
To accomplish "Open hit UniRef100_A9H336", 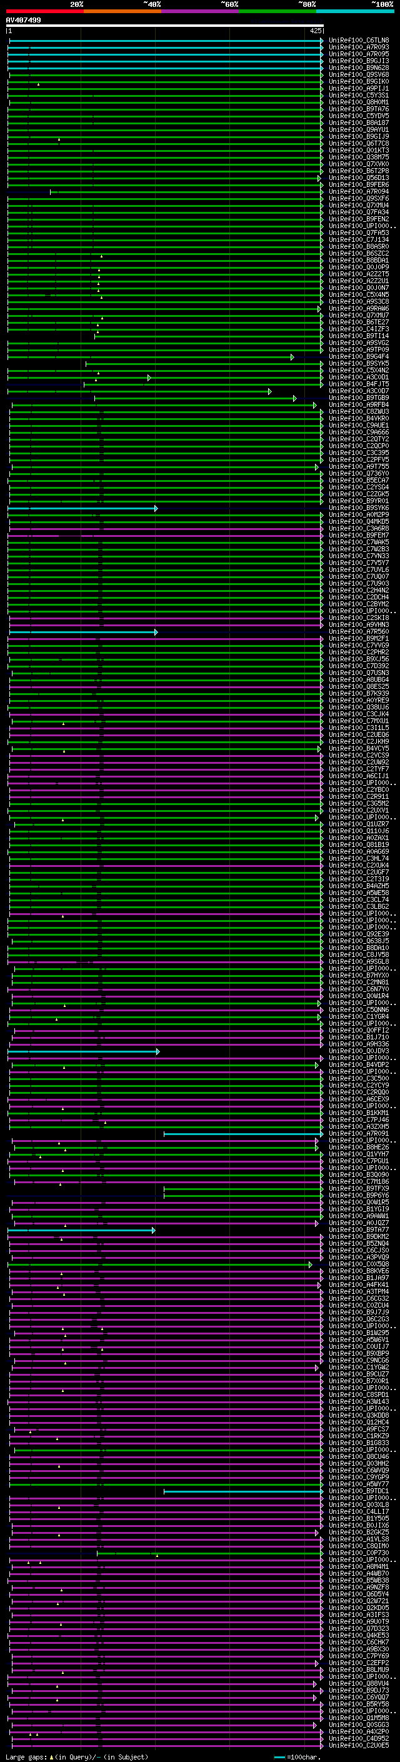I will point(359,1044).
